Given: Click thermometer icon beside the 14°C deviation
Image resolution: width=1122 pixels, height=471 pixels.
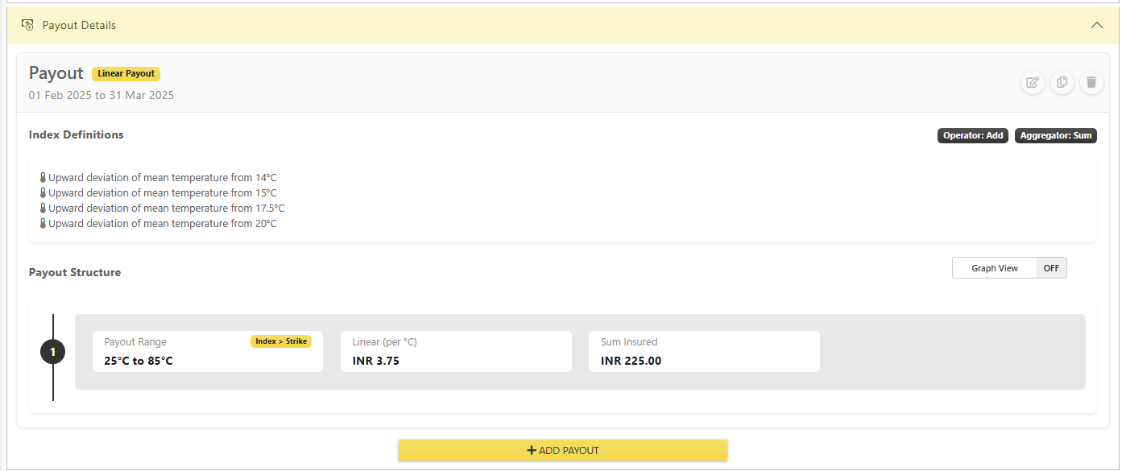Looking at the screenshot, I should coord(43,178).
